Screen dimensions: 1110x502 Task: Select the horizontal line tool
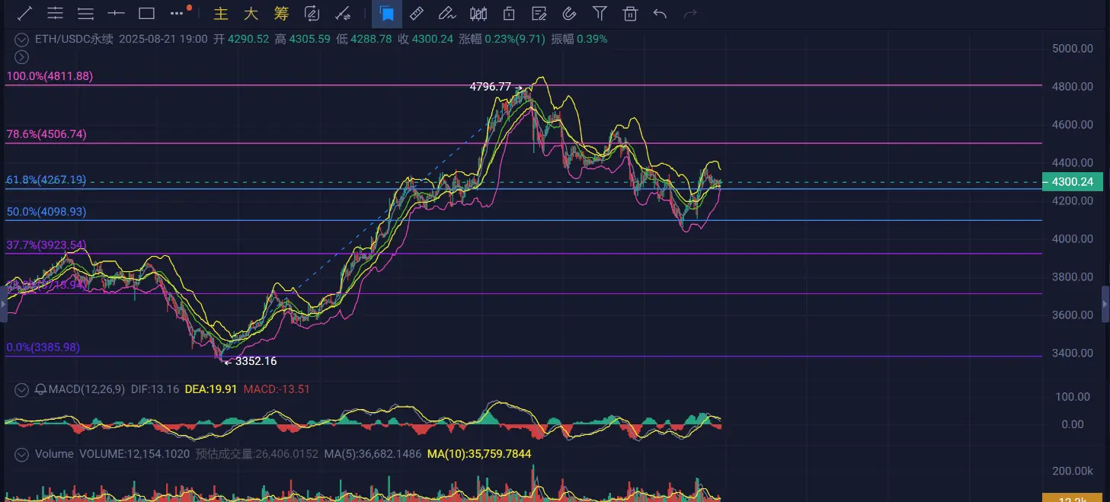click(x=116, y=13)
